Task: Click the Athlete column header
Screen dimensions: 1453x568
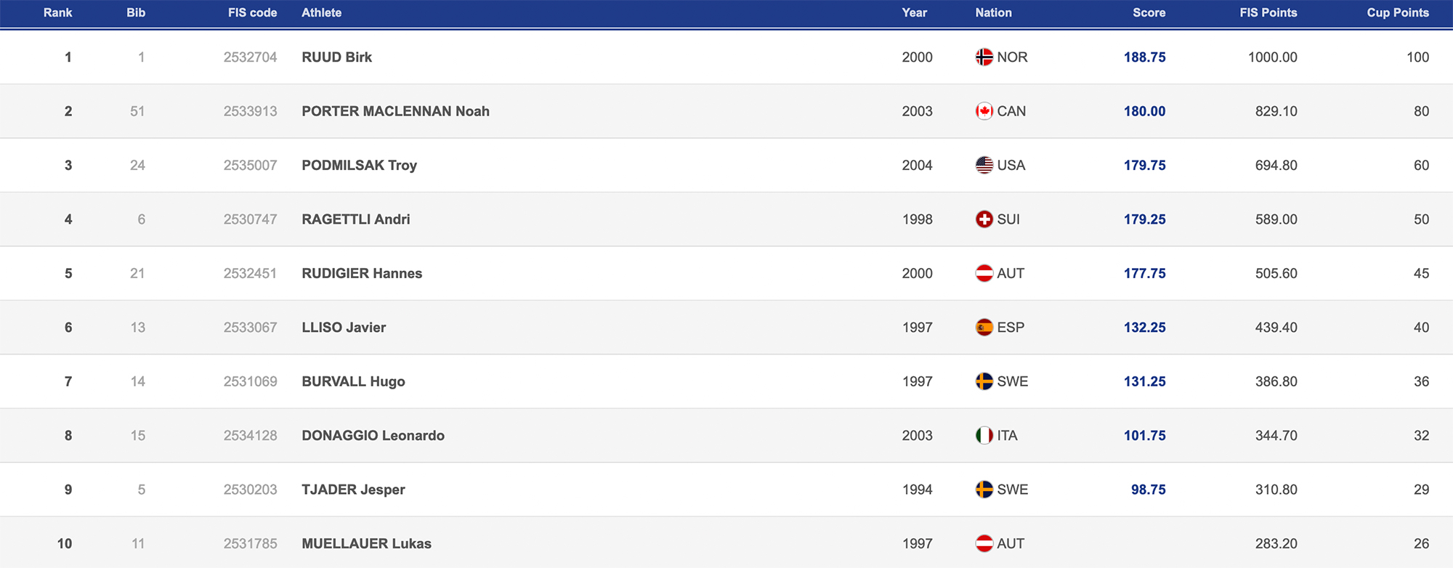Action: (x=321, y=13)
